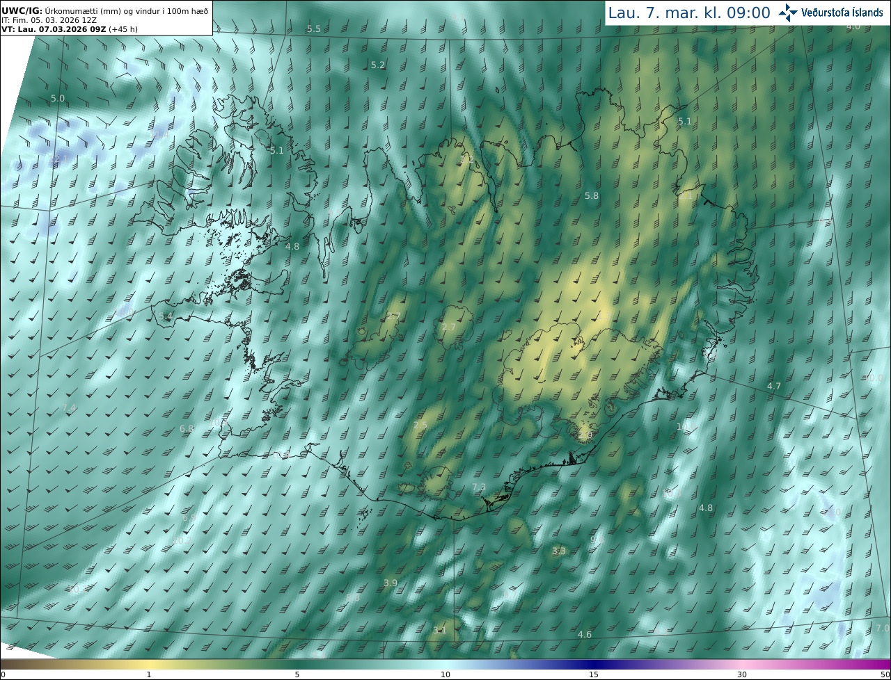Select the 'Lau. 7. mar. kl. 09:00' timestamp

click(689, 13)
